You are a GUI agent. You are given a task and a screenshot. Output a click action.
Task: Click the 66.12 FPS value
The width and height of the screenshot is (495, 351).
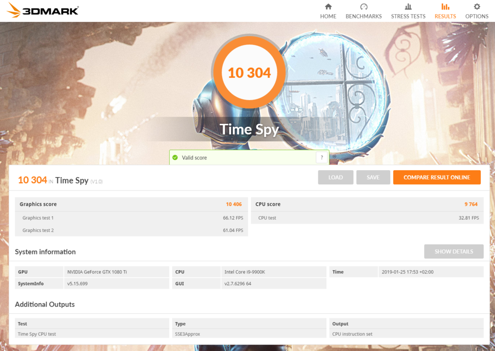[x=233, y=218]
